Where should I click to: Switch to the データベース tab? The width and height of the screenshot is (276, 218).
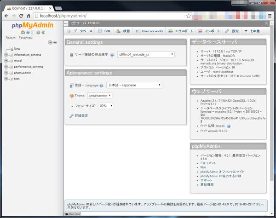coord(80,31)
